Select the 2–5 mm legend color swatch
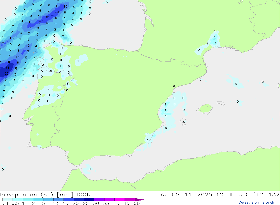Viewport: 280px width, 205px height. click(x=38, y=199)
